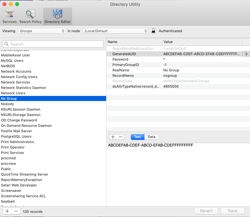The height and width of the screenshot is (217, 250).
Task: Select the QuickTime Streaming Server group
Action: 53,175
